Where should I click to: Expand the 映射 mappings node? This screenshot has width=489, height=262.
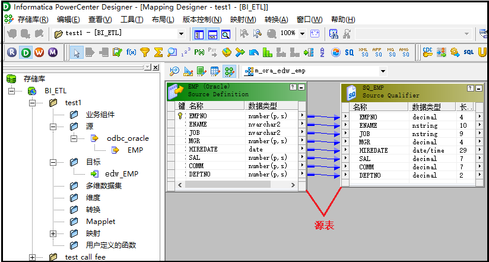[53, 233]
